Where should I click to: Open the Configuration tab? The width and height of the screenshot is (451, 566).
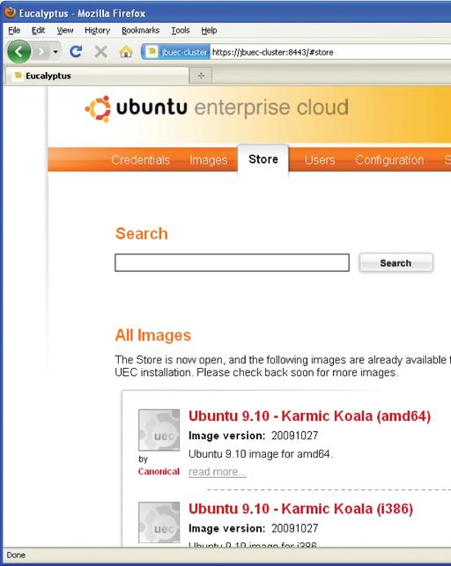[x=389, y=160]
